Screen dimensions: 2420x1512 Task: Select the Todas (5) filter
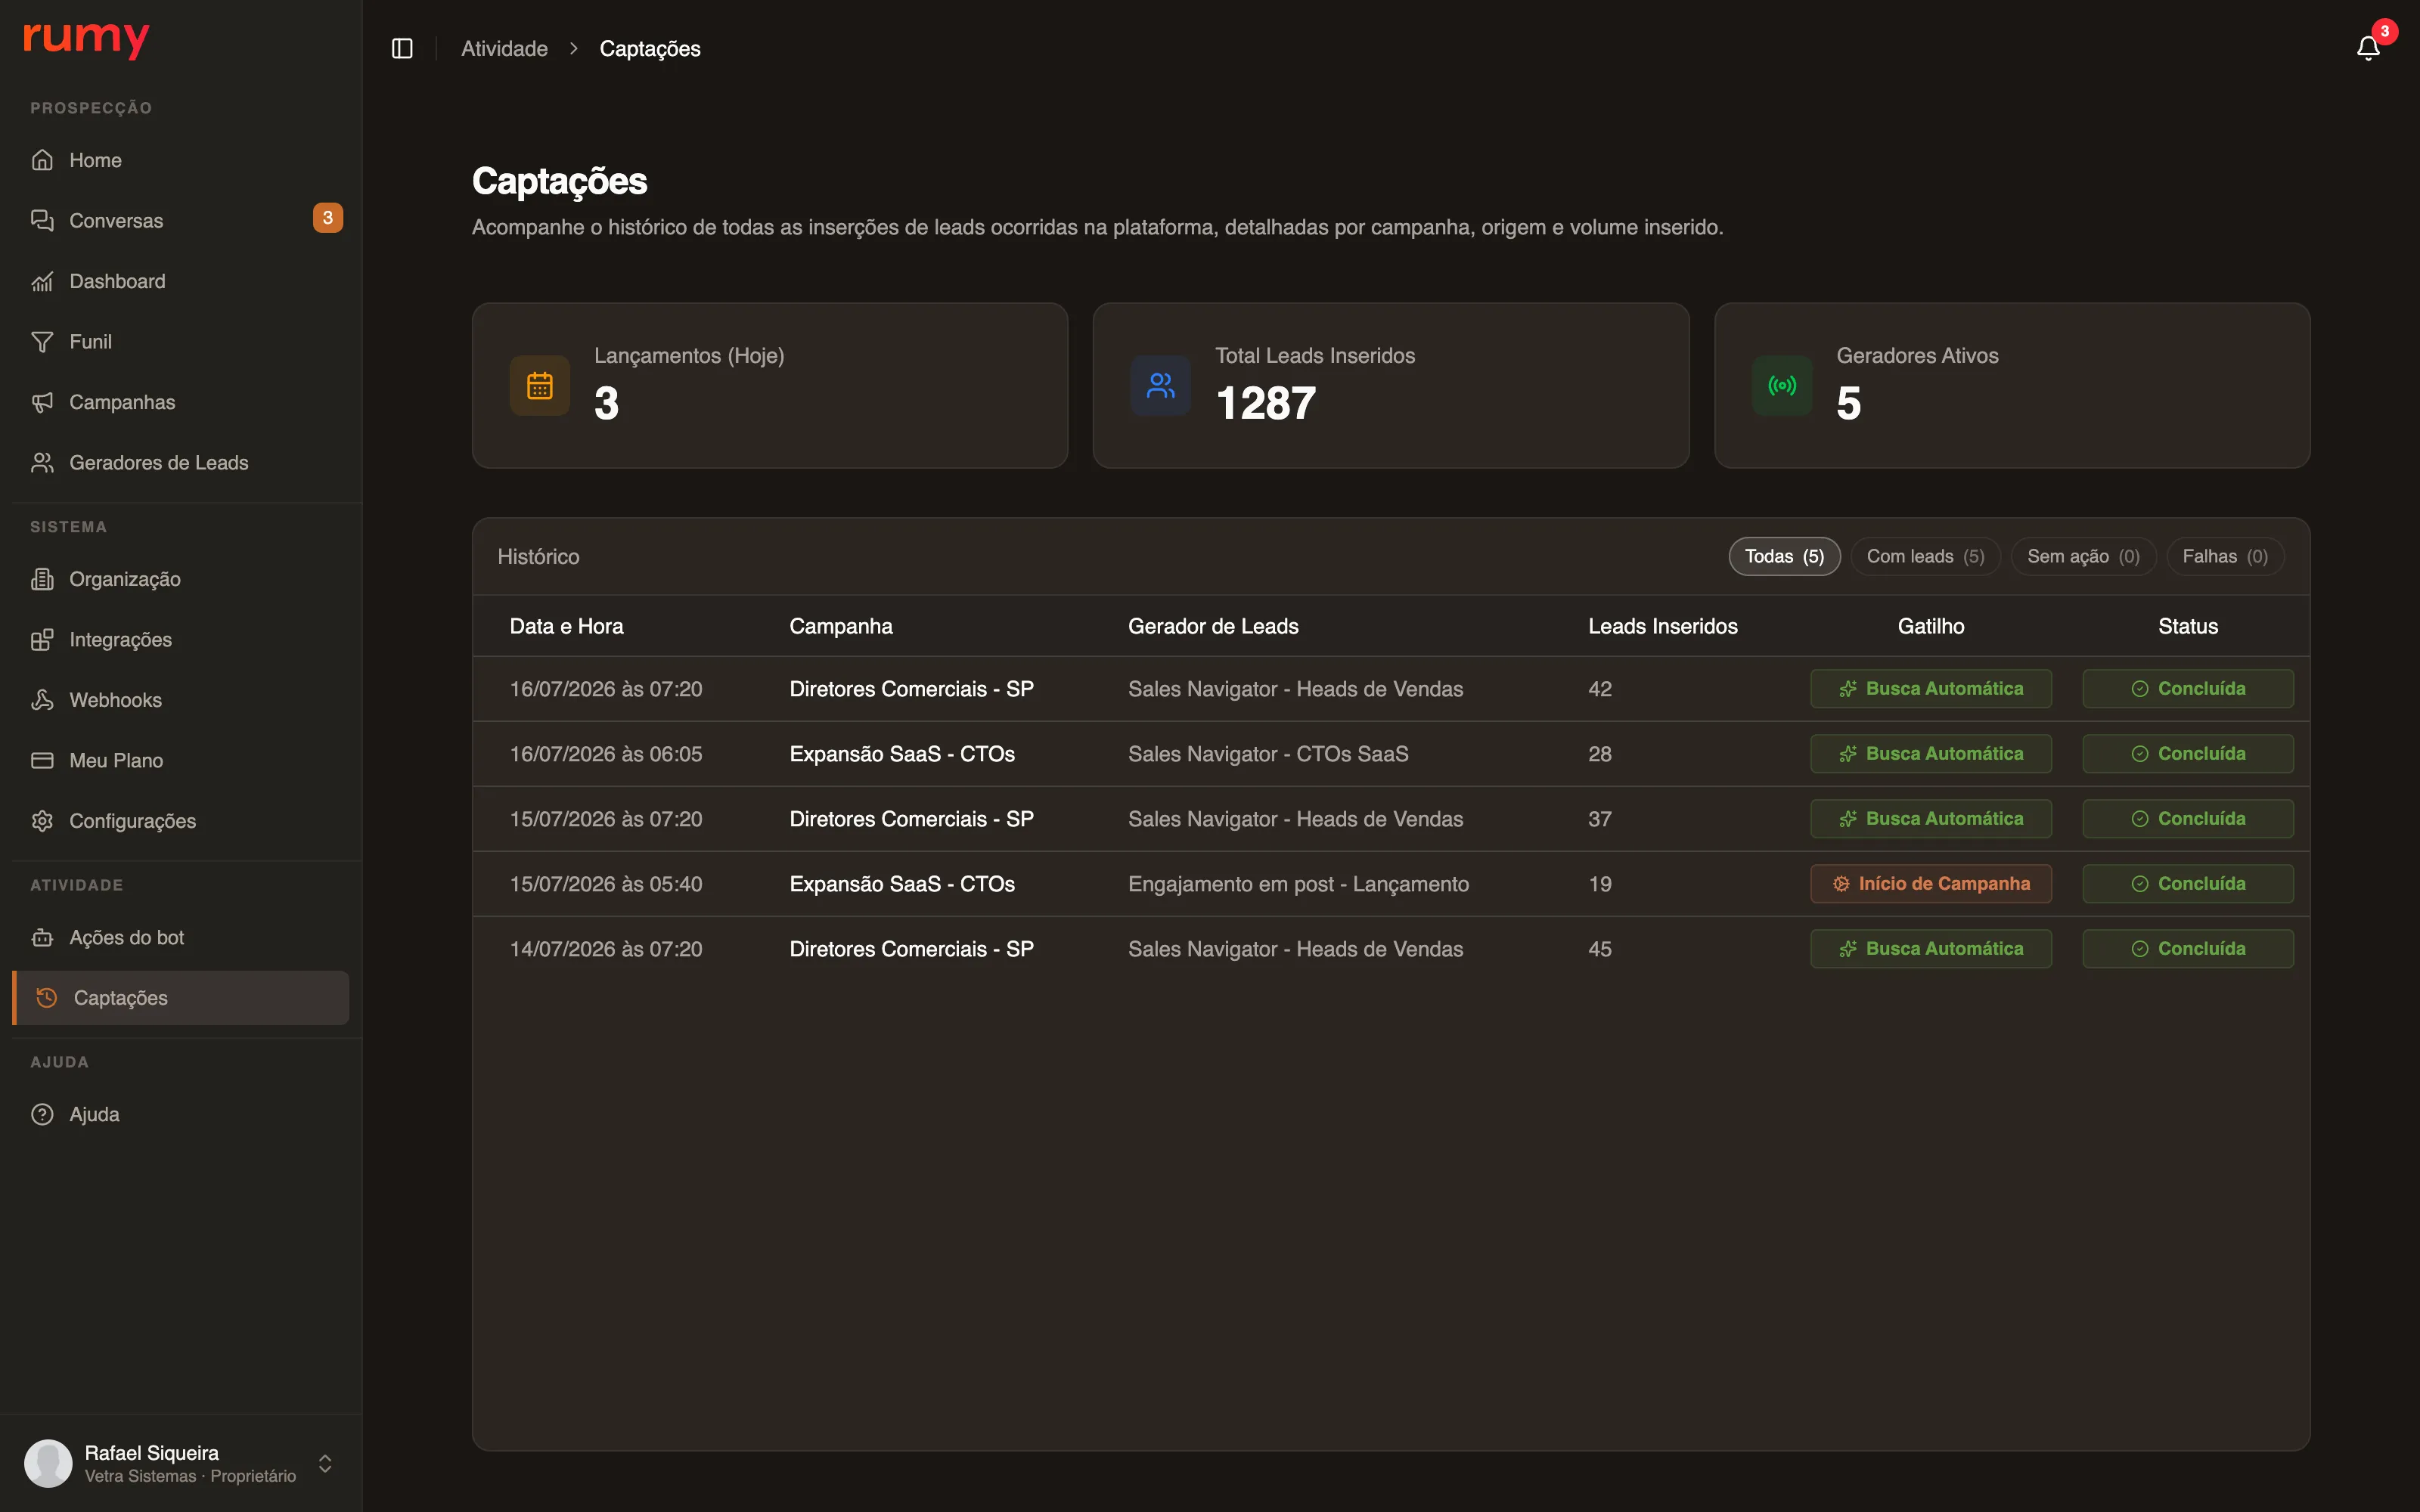pos(1784,556)
